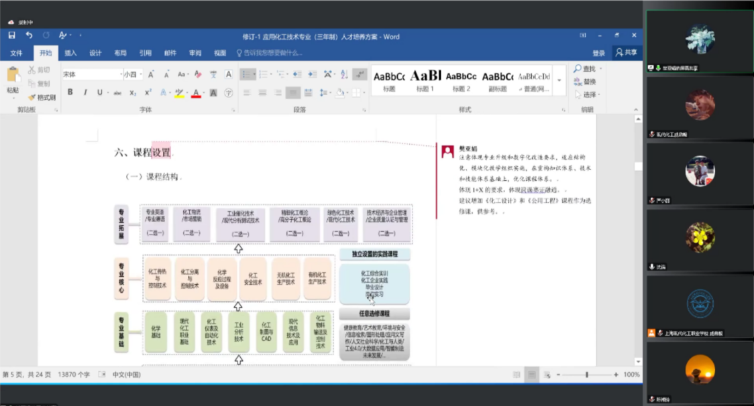Toggle Bold formatting
Screen dimensions: 754x406
pyautogui.click(x=70, y=92)
